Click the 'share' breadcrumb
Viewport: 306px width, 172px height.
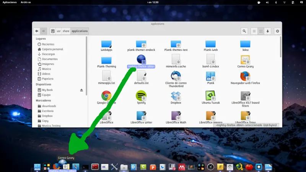pyautogui.click(x=66, y=31)
